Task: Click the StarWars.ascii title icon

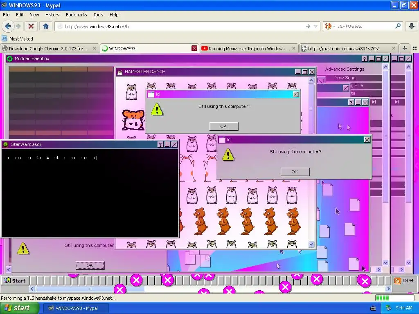Action: tap(5, 144)
